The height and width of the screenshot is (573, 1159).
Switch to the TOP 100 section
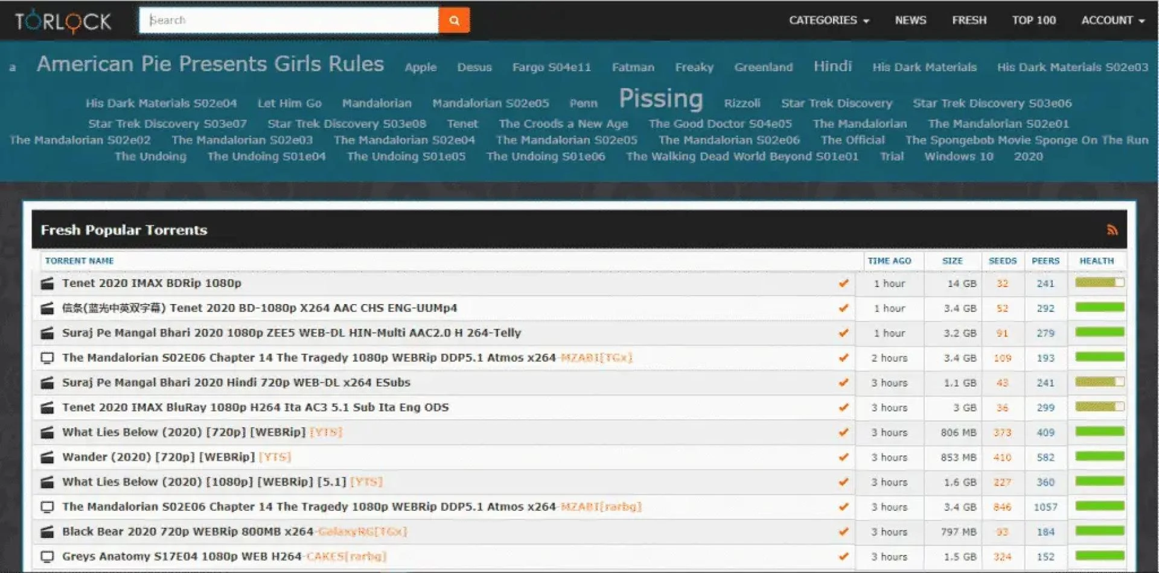[x=1033, y=20]
